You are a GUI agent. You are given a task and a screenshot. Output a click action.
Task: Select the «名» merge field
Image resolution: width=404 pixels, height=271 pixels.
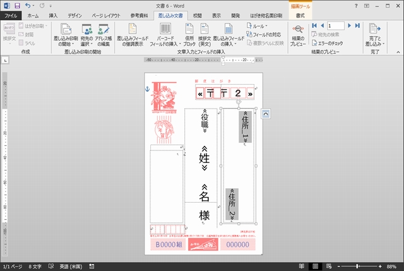pyautogui.click(x=205, y=193)
